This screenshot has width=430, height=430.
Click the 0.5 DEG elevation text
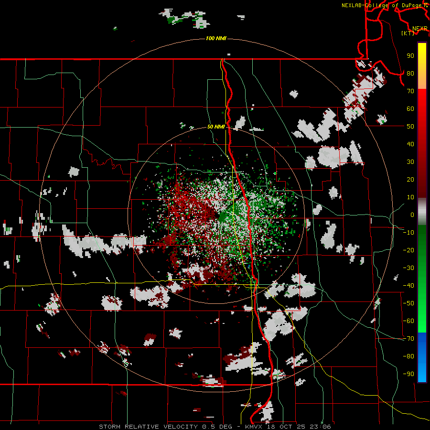point(217,427)
